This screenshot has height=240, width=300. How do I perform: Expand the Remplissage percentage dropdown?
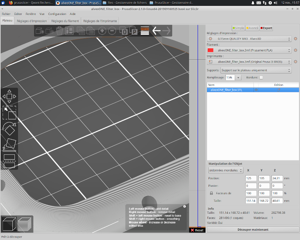point(239,78)
